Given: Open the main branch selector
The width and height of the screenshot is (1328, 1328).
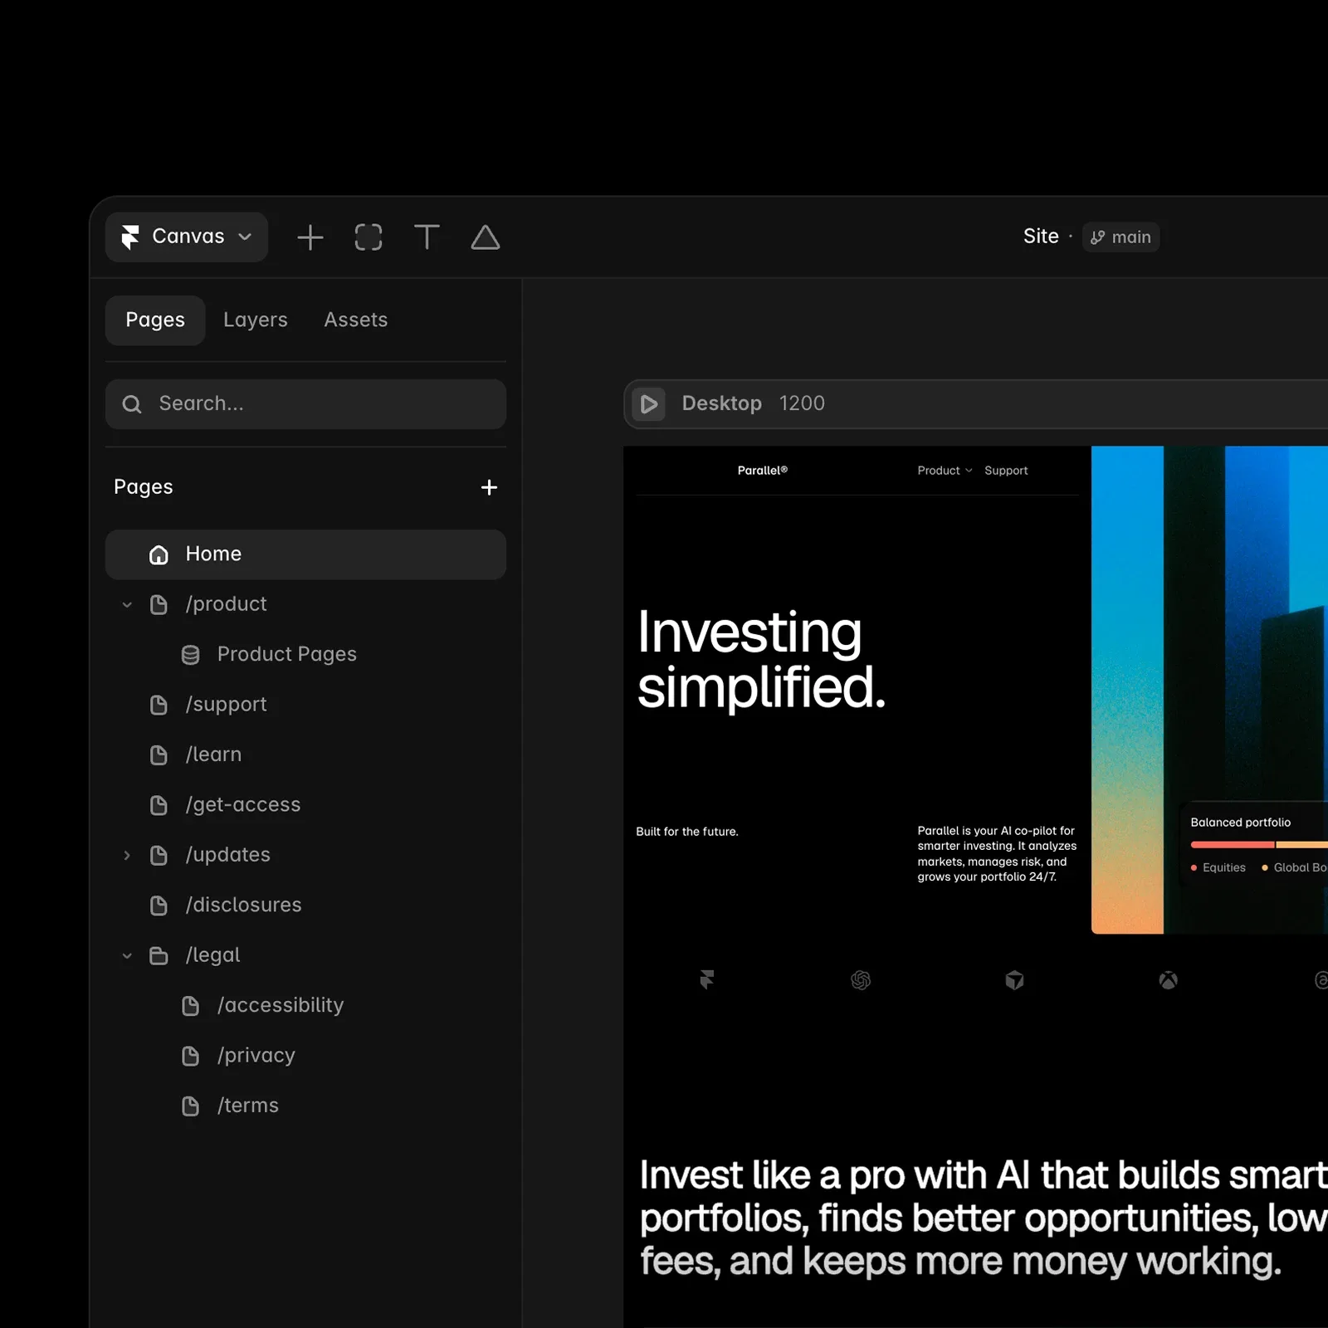Looking at the screenshot, I should pyautogui.click(x=1120, y=237).
